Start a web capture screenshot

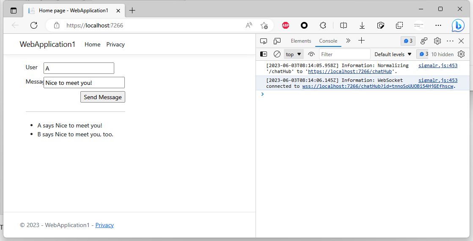399,25
